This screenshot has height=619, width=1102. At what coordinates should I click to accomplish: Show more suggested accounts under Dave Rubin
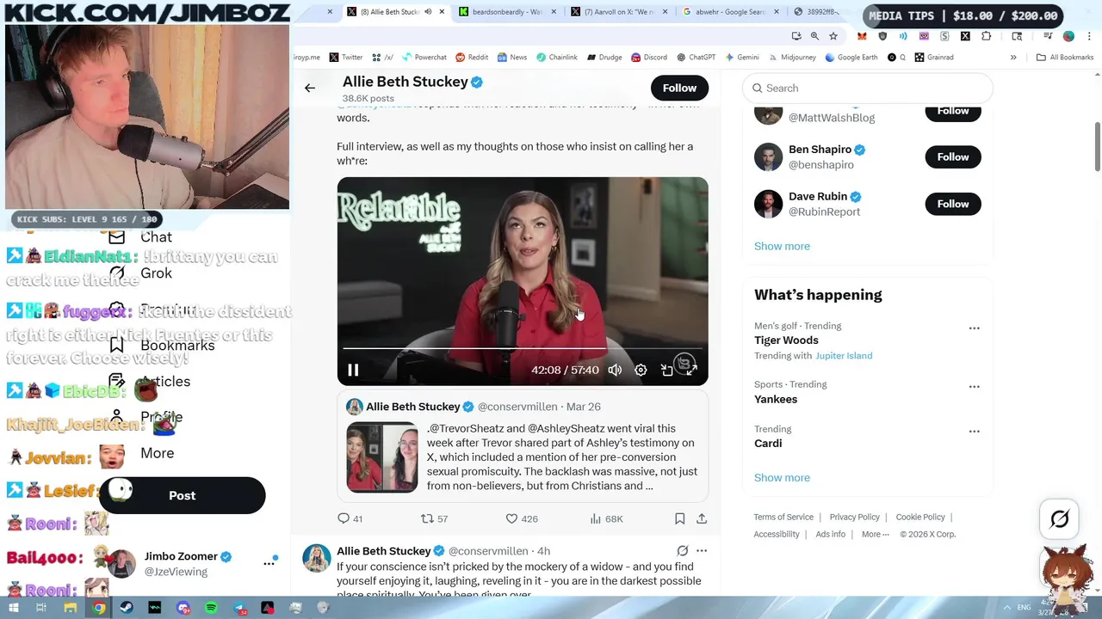point(782,246)
